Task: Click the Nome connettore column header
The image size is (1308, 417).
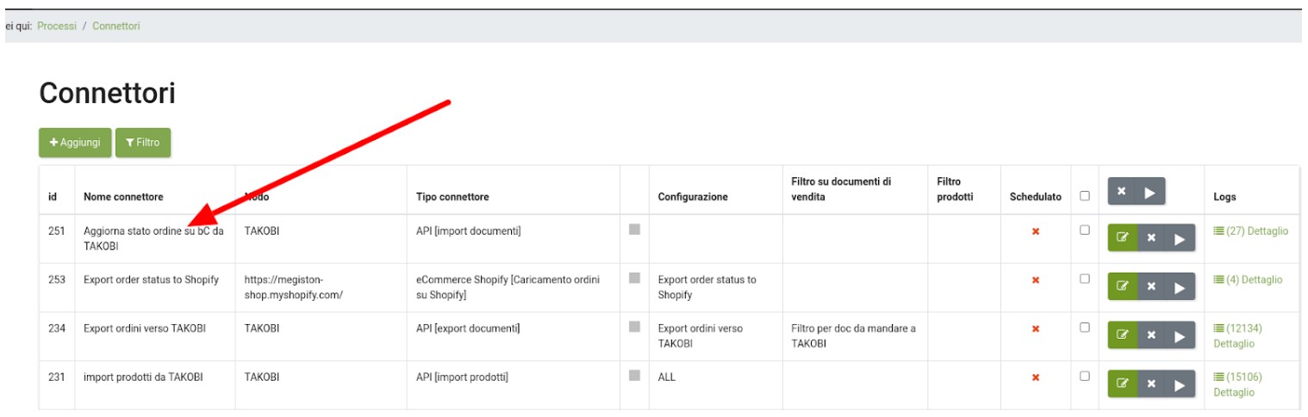Action: [123, 197]
